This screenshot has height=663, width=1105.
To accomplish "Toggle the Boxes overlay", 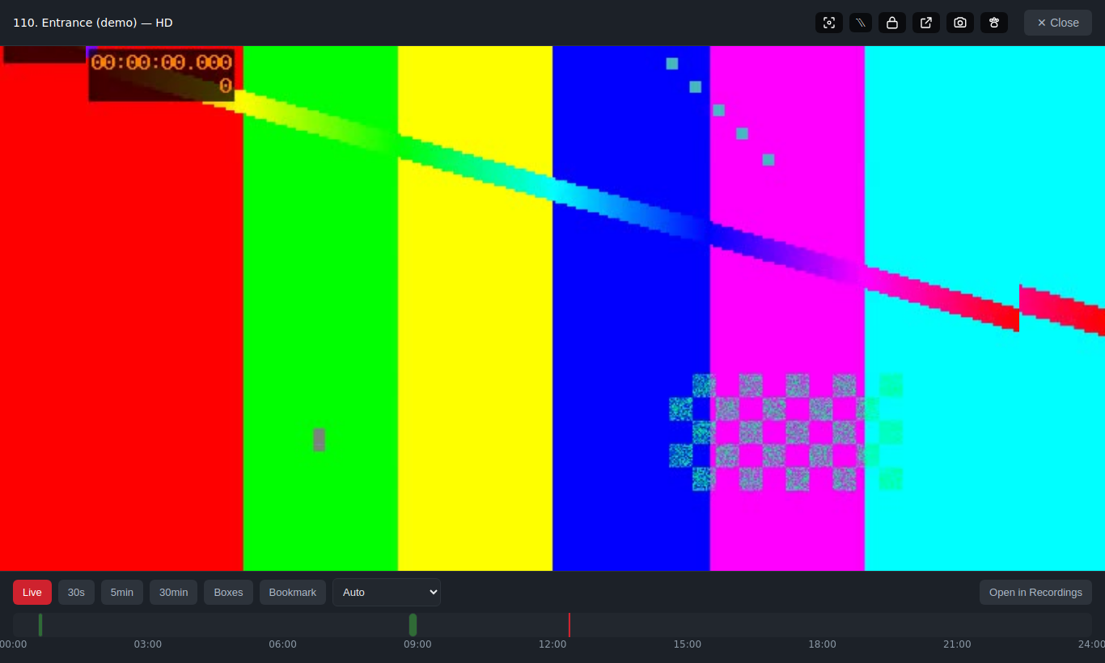I will tap(228, 592).
